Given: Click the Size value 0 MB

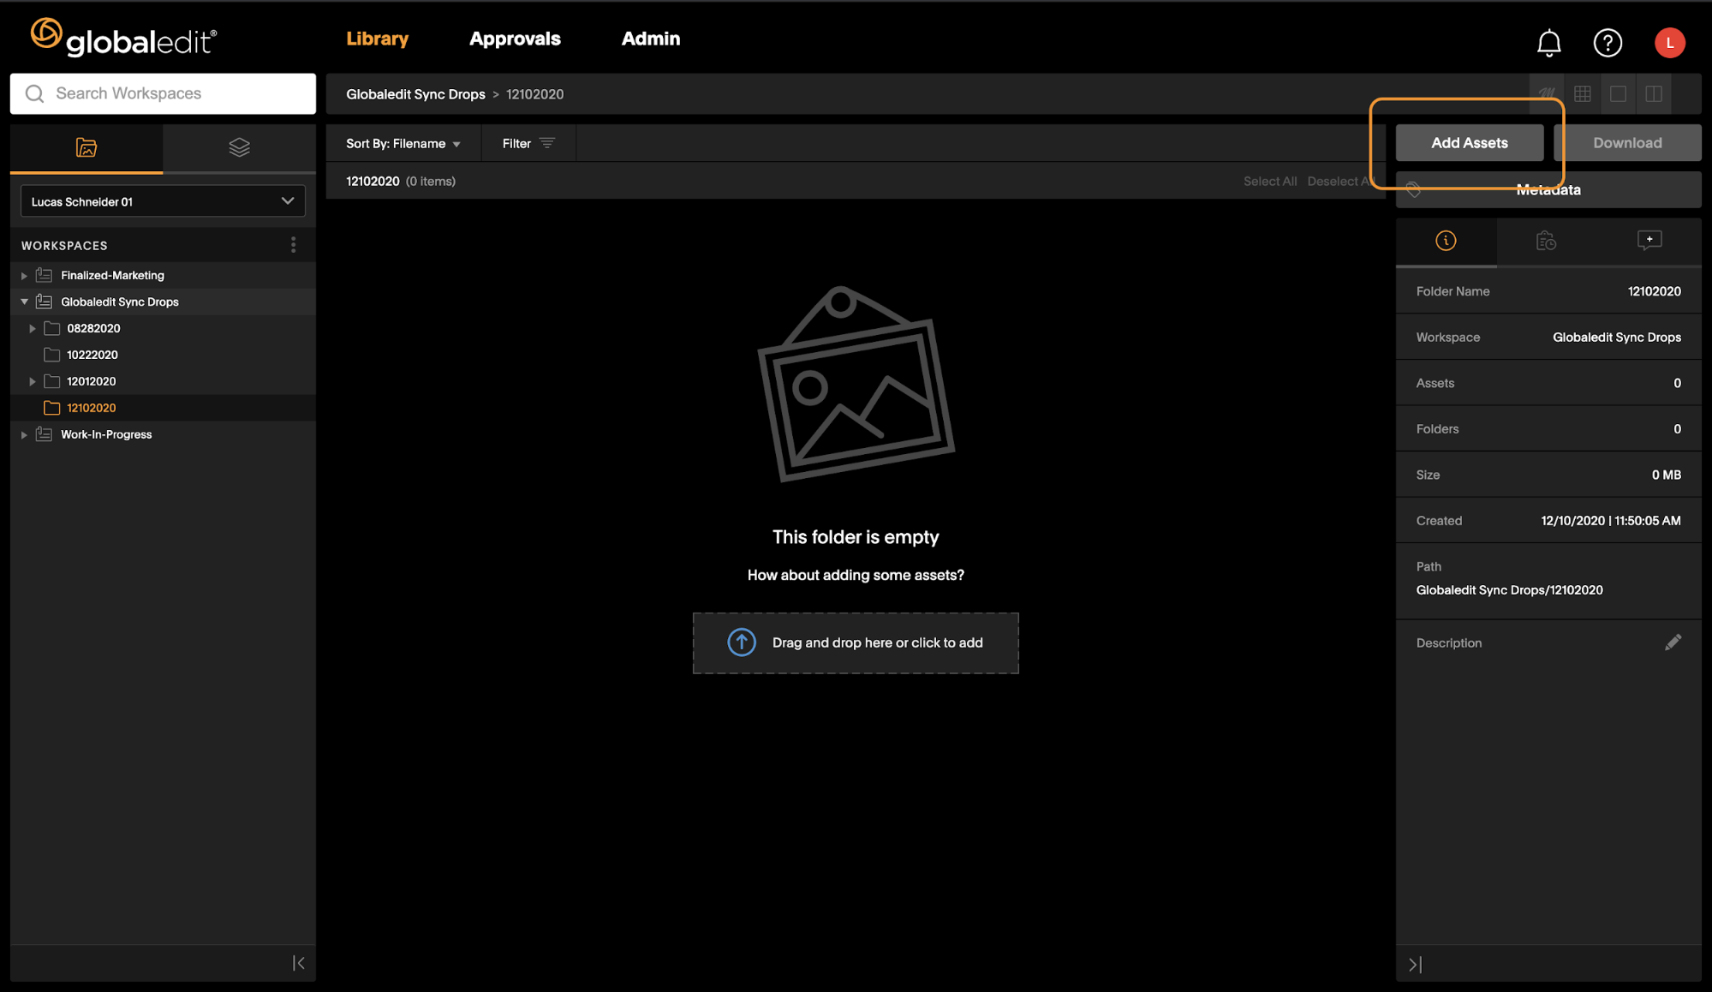Looking at the screenshot, I should tap(1666, 475).
